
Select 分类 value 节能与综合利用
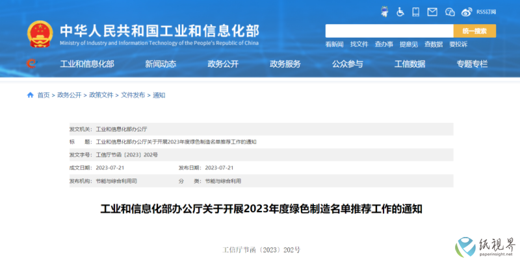point(223,181)
